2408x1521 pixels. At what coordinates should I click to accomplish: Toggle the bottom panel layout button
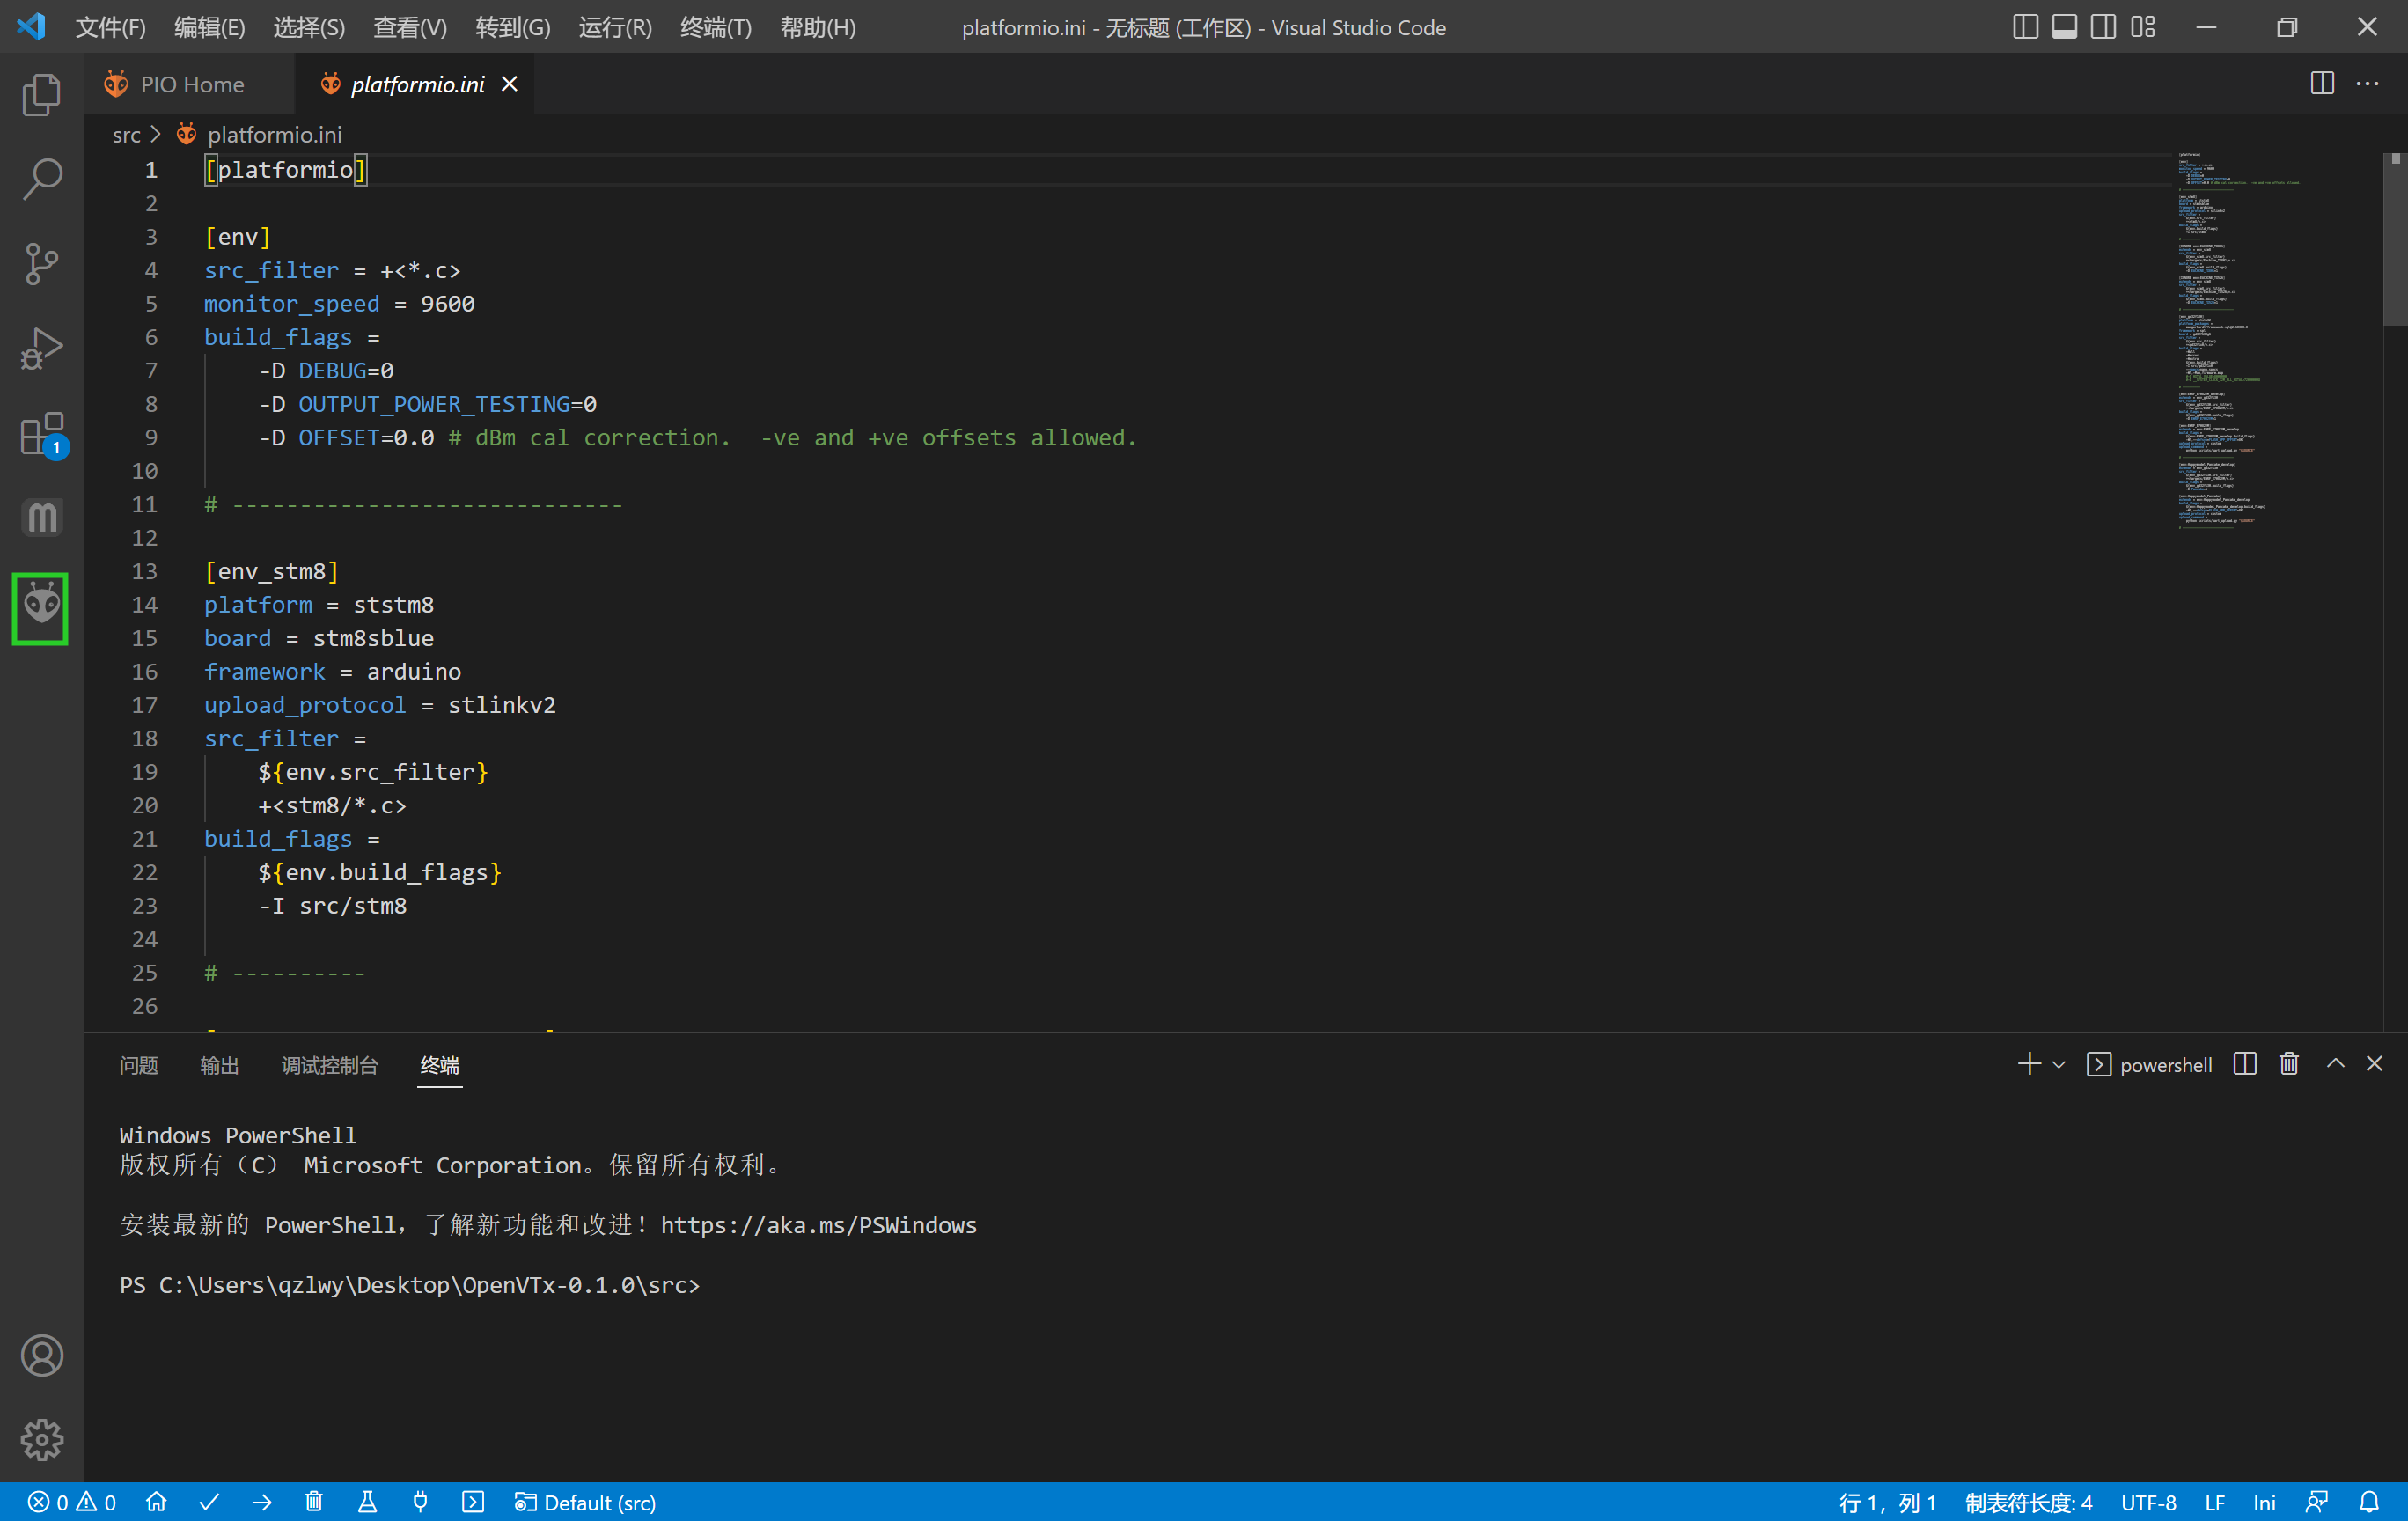[x=2064, y=27]
